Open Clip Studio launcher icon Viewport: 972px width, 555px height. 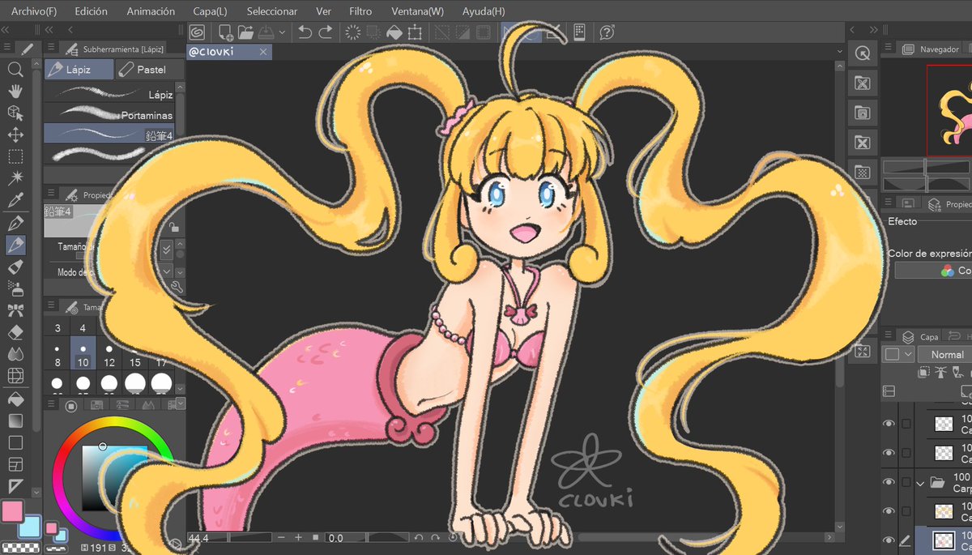[x=197, y=32]
